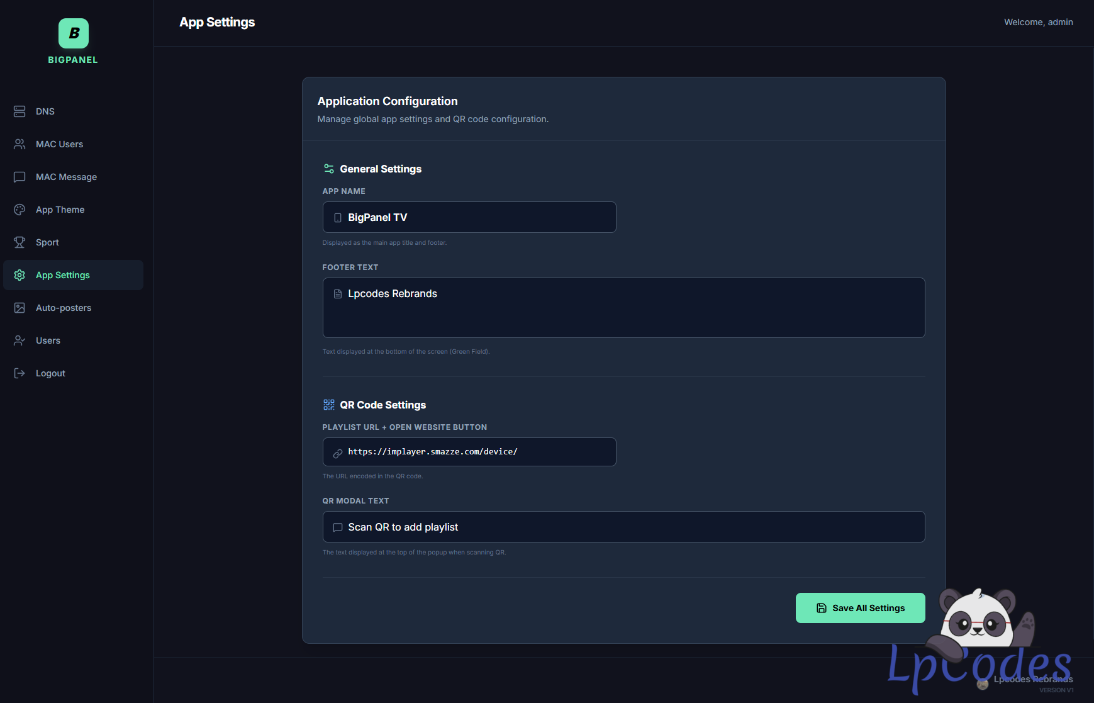Focus the App Name input field
Screen dimensions: 1094x703
coord(478,217)
